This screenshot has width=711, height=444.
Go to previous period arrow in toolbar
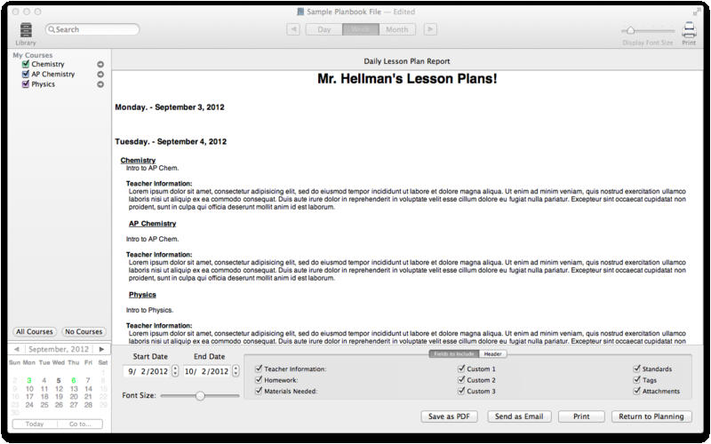point(293,29)
